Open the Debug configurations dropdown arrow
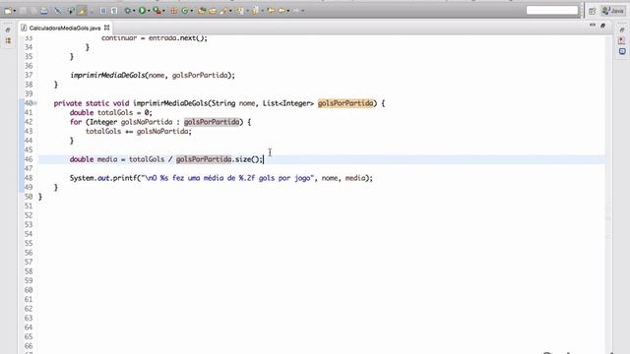The width and height of the screenshot is (630, 354). [x=134, y=11]
